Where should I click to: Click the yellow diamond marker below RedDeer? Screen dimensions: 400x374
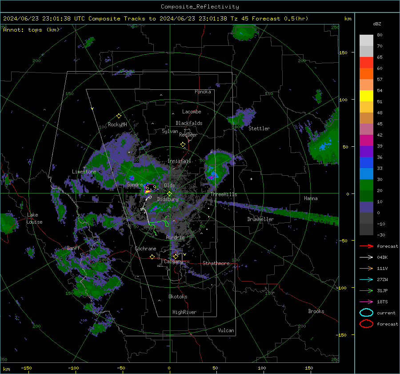pos(183,145)
